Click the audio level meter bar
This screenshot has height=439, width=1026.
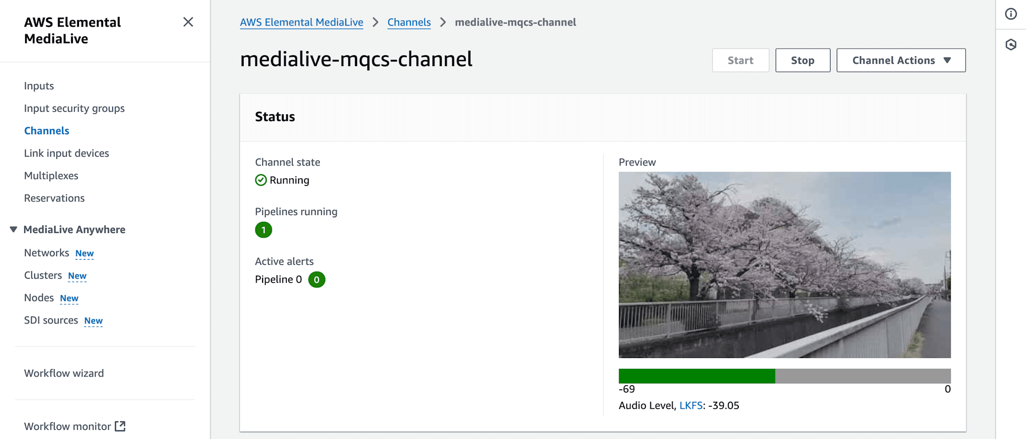click(784, 376)
